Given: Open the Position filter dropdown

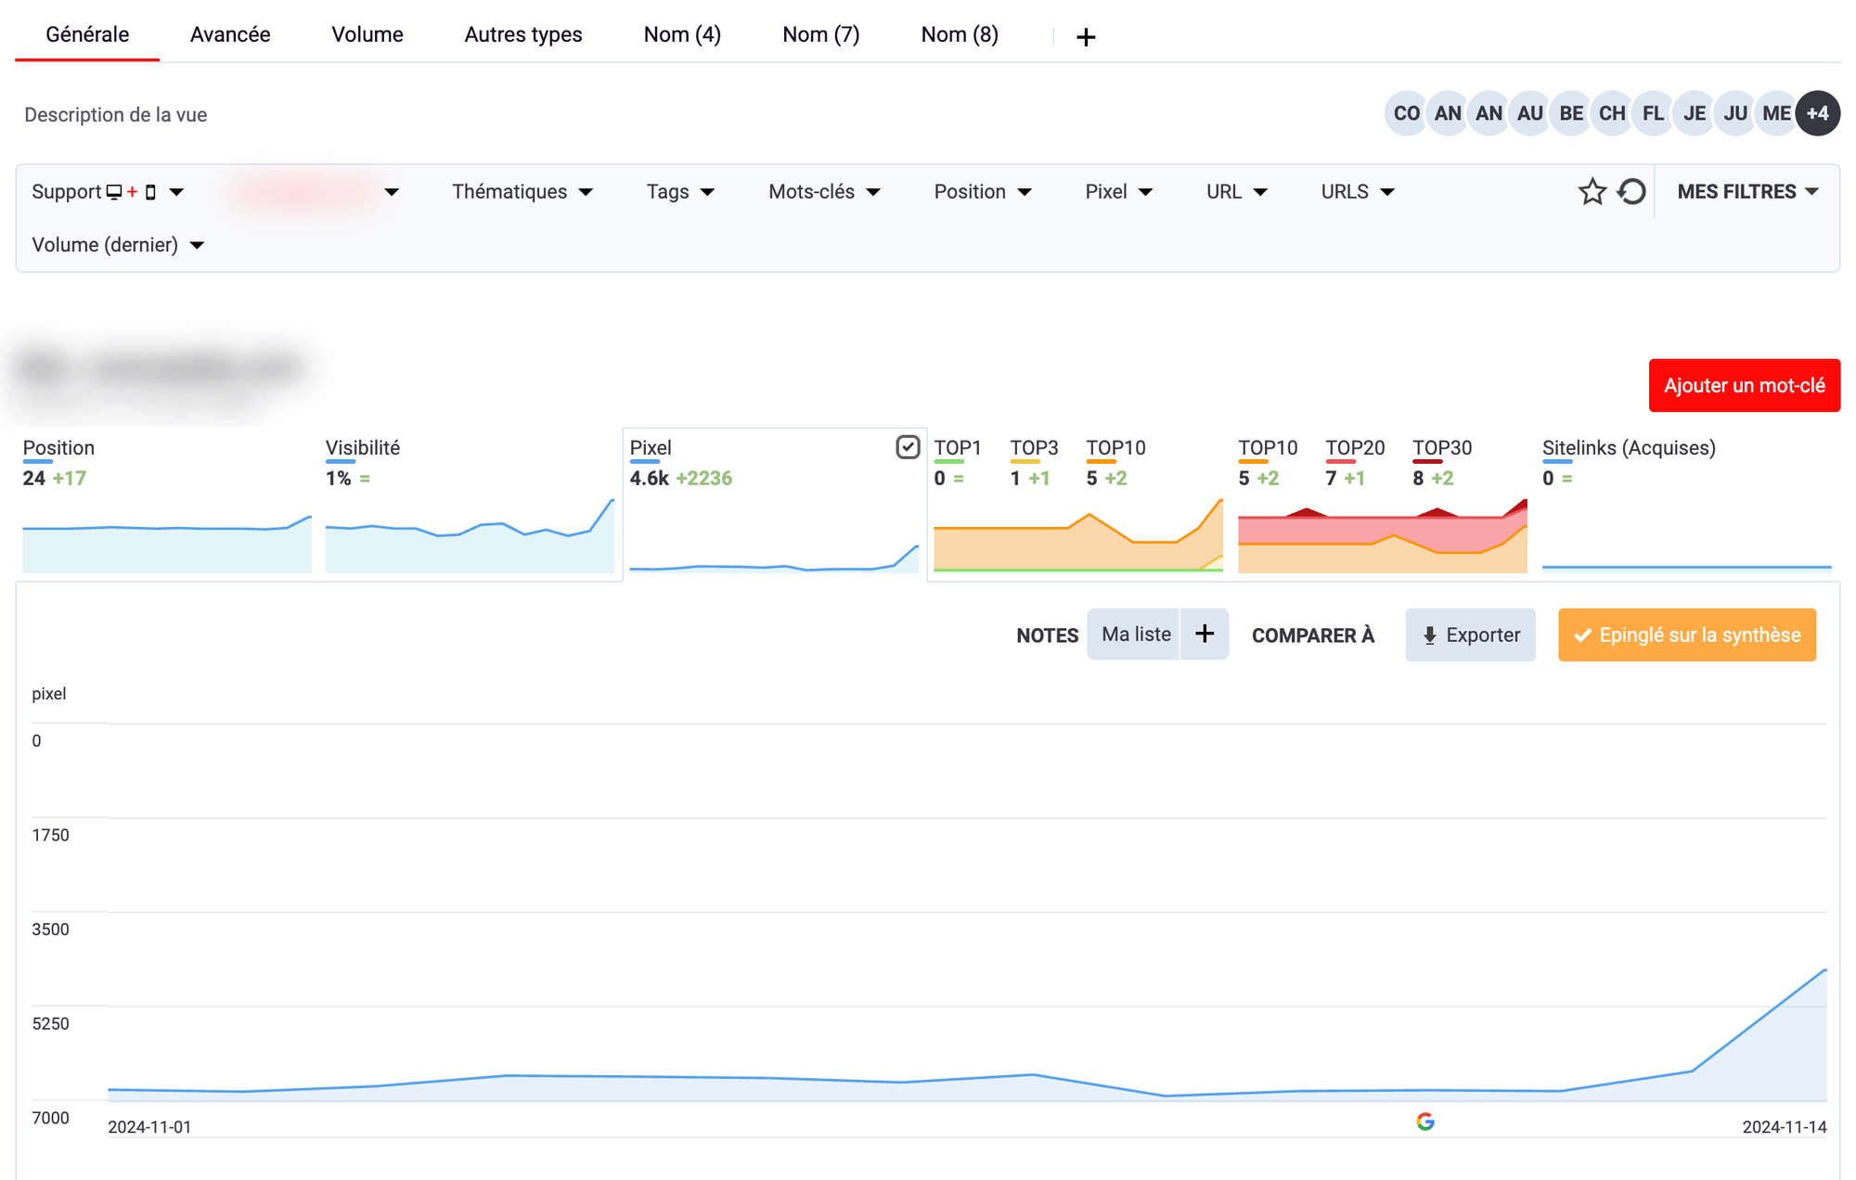Looking at the screenshot, I should click(x=982, y=192).
